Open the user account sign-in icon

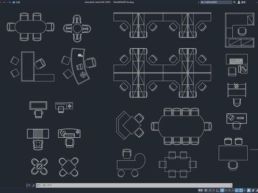pos(239,2)
